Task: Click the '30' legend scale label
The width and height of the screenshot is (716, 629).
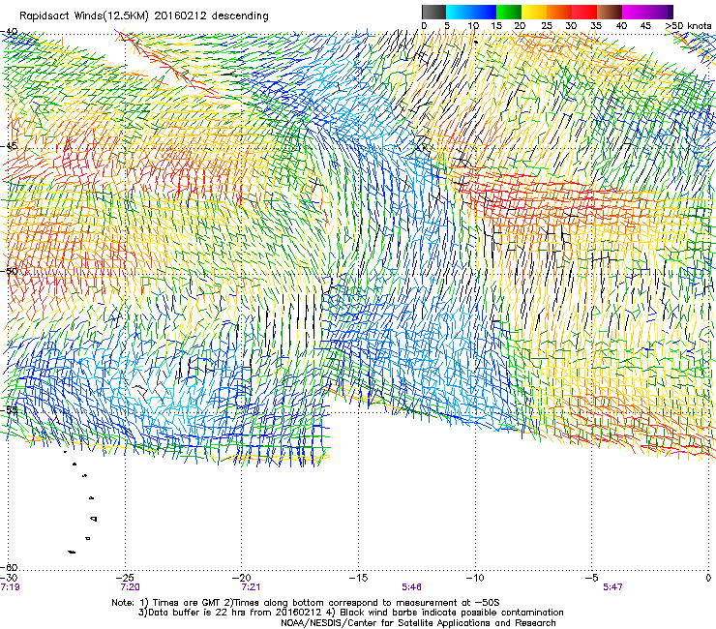Action: pos(571,26)
